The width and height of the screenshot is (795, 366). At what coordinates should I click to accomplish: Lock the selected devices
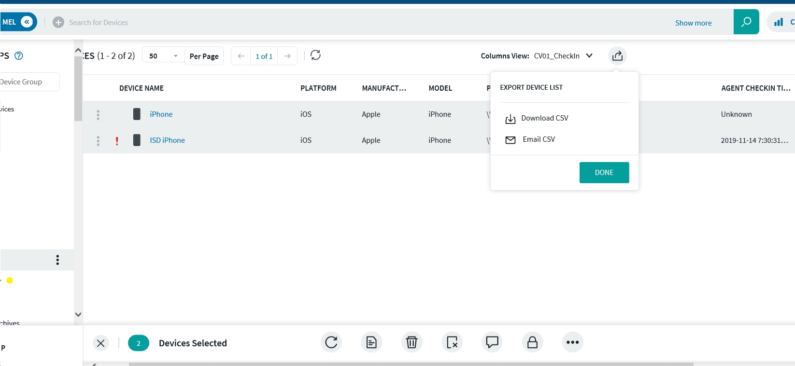coord(532,342)
